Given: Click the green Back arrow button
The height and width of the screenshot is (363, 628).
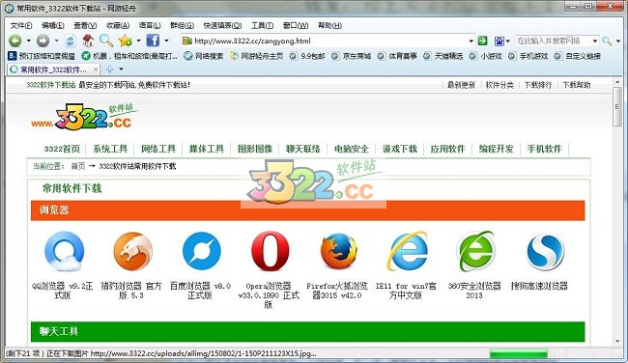Looking at the screenshot, I should 15,41.
